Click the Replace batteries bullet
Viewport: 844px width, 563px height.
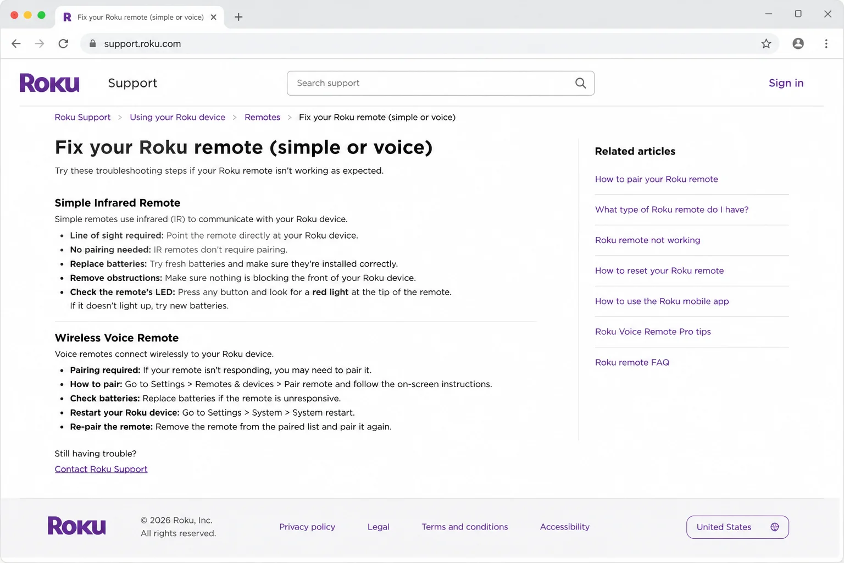234,264
